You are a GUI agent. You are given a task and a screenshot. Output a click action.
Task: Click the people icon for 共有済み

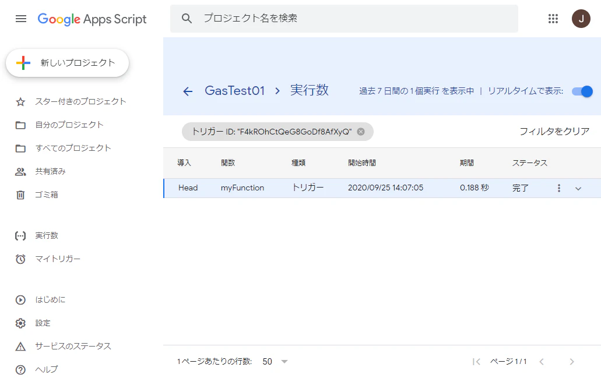point(20,172)
